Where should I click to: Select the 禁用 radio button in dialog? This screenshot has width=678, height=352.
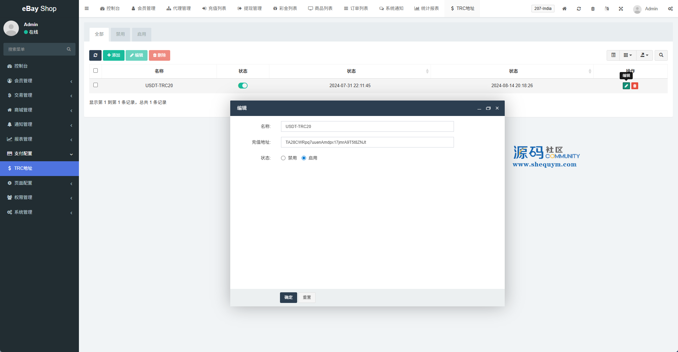tap(283, 158)
